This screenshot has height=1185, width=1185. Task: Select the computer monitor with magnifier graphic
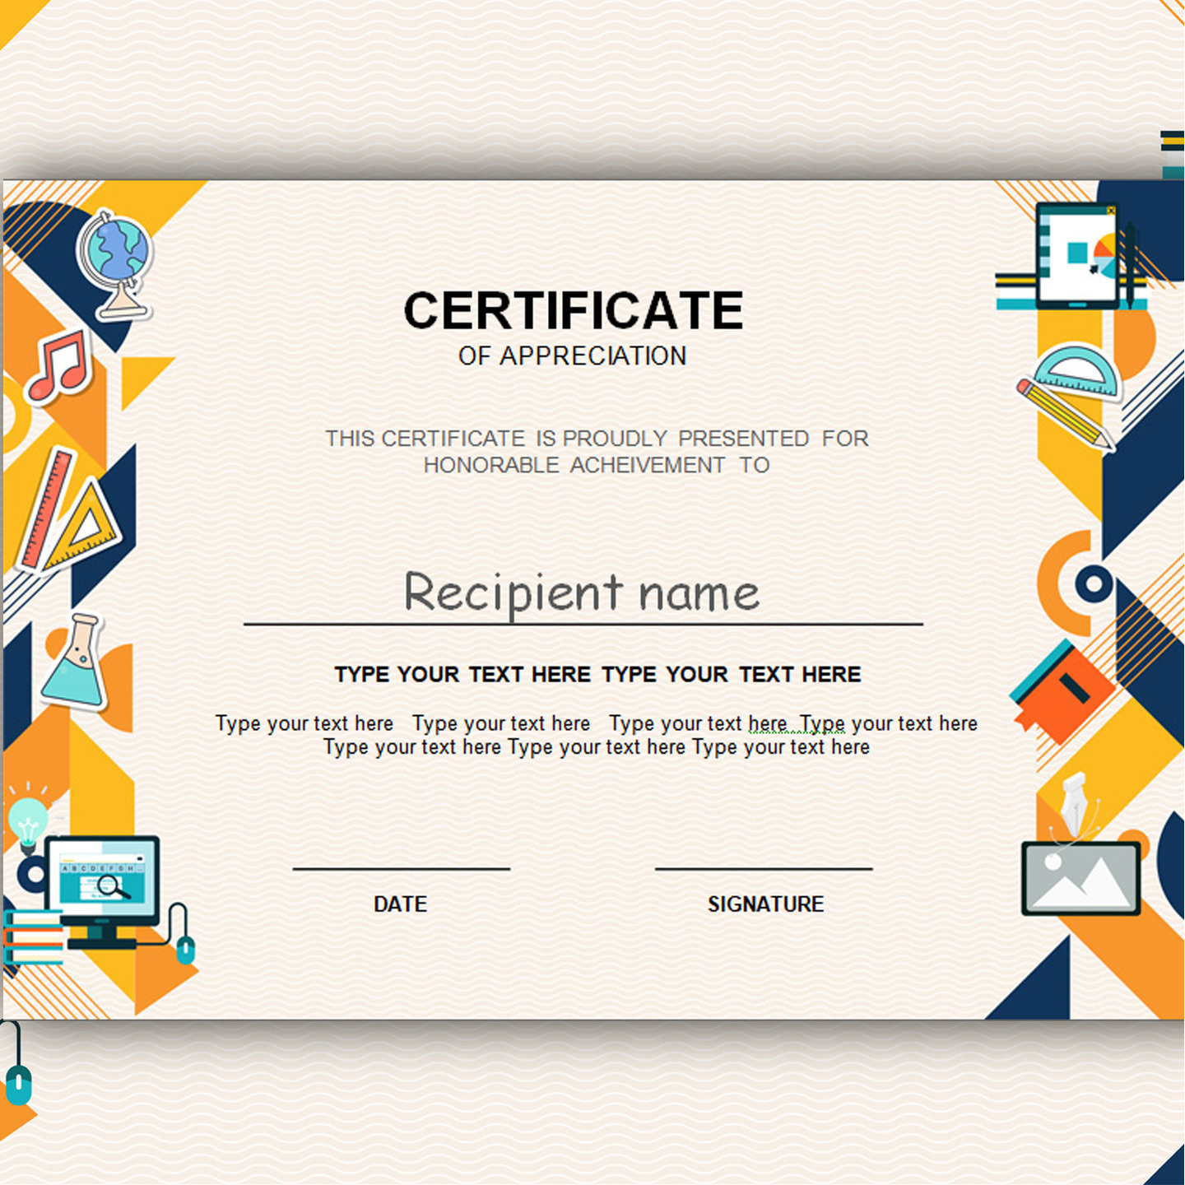102,892
